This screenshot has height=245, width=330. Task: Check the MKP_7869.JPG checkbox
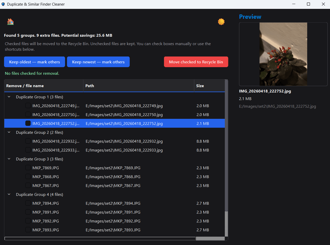coord(28,168)
